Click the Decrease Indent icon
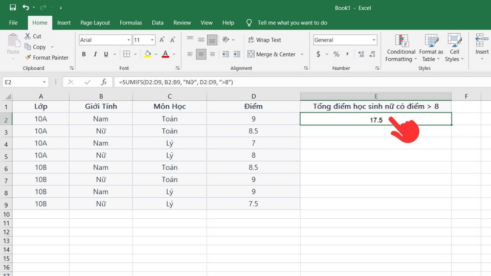The width and height of the screenshot is (491, 276). coord(226,54)
